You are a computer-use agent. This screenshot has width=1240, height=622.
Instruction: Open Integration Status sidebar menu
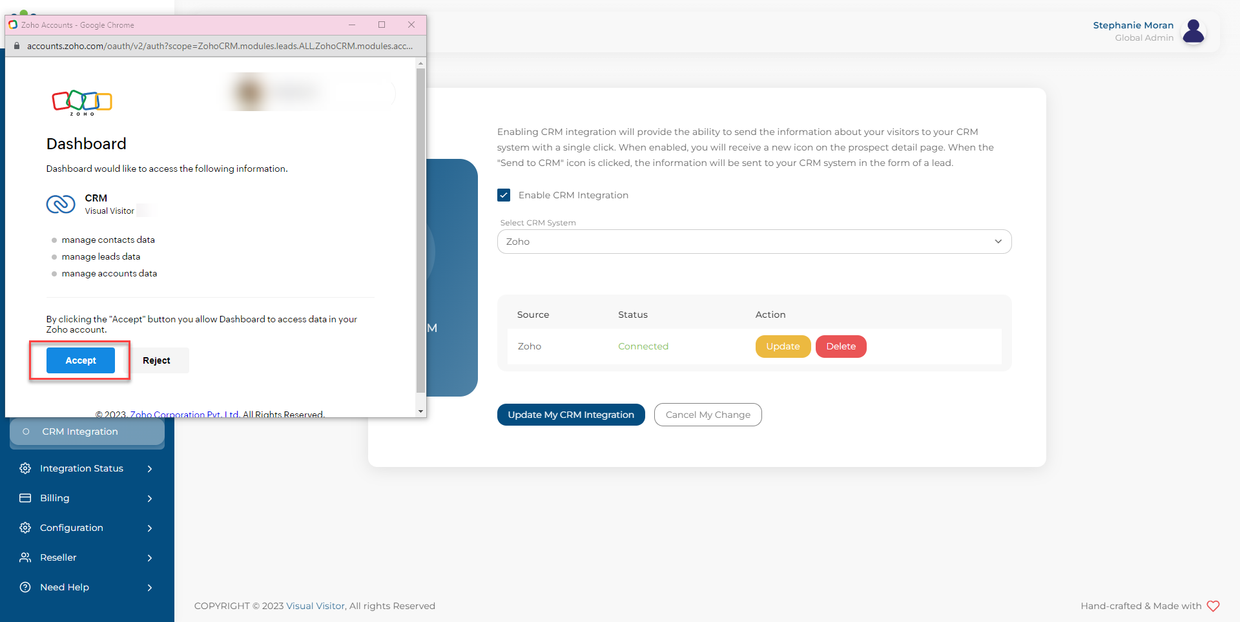(87, 468)
